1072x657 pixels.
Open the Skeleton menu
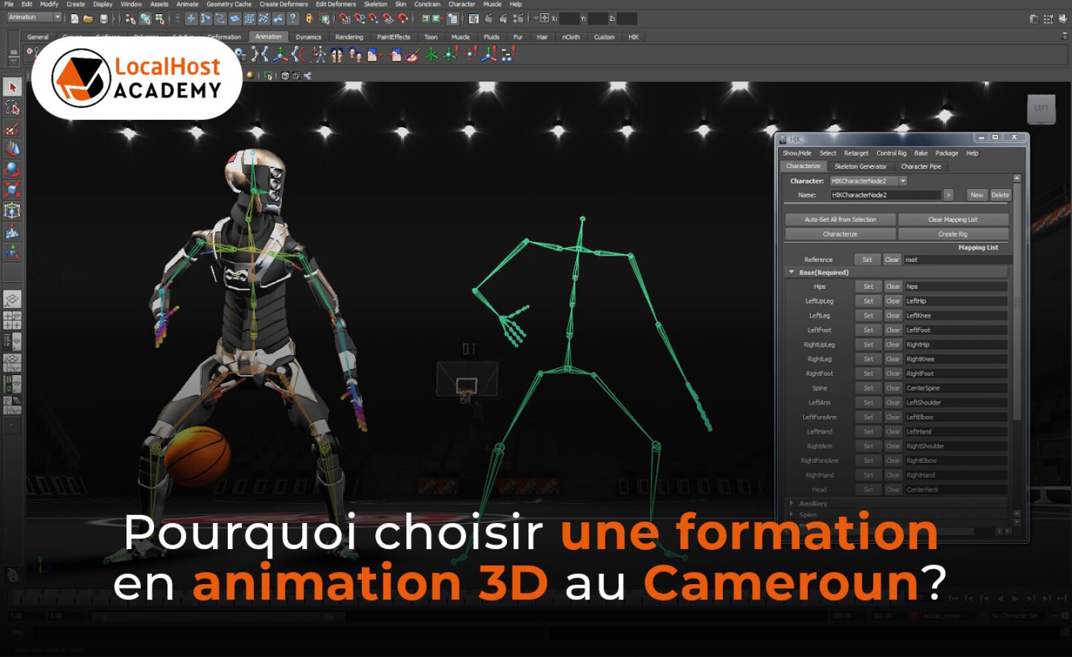375,4
